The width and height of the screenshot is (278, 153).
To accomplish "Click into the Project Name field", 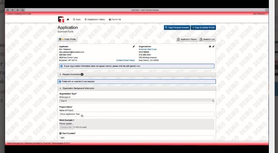I will (137, 114).
